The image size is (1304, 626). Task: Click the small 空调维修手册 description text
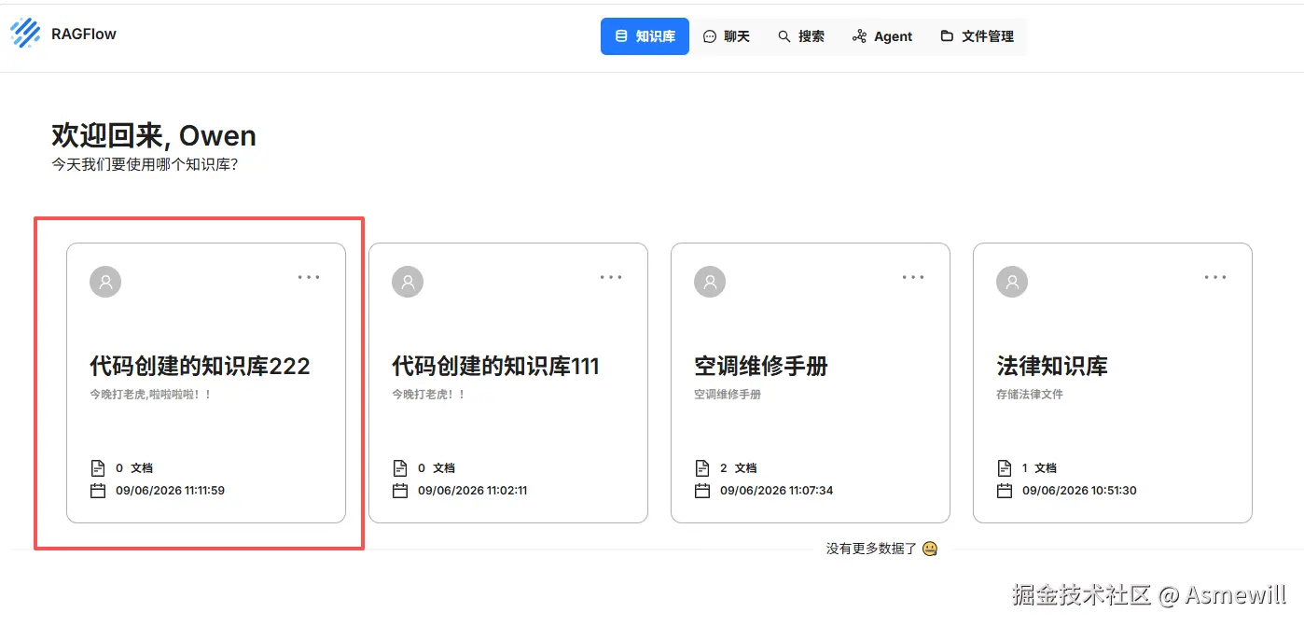point(728,395)
